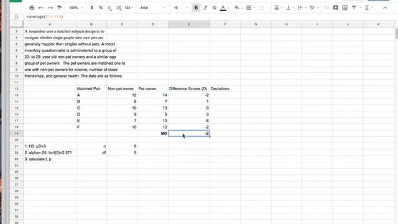The height and width of the screenshot is (224, 398).
Task: Format as percent
Action: coord(101,8)
